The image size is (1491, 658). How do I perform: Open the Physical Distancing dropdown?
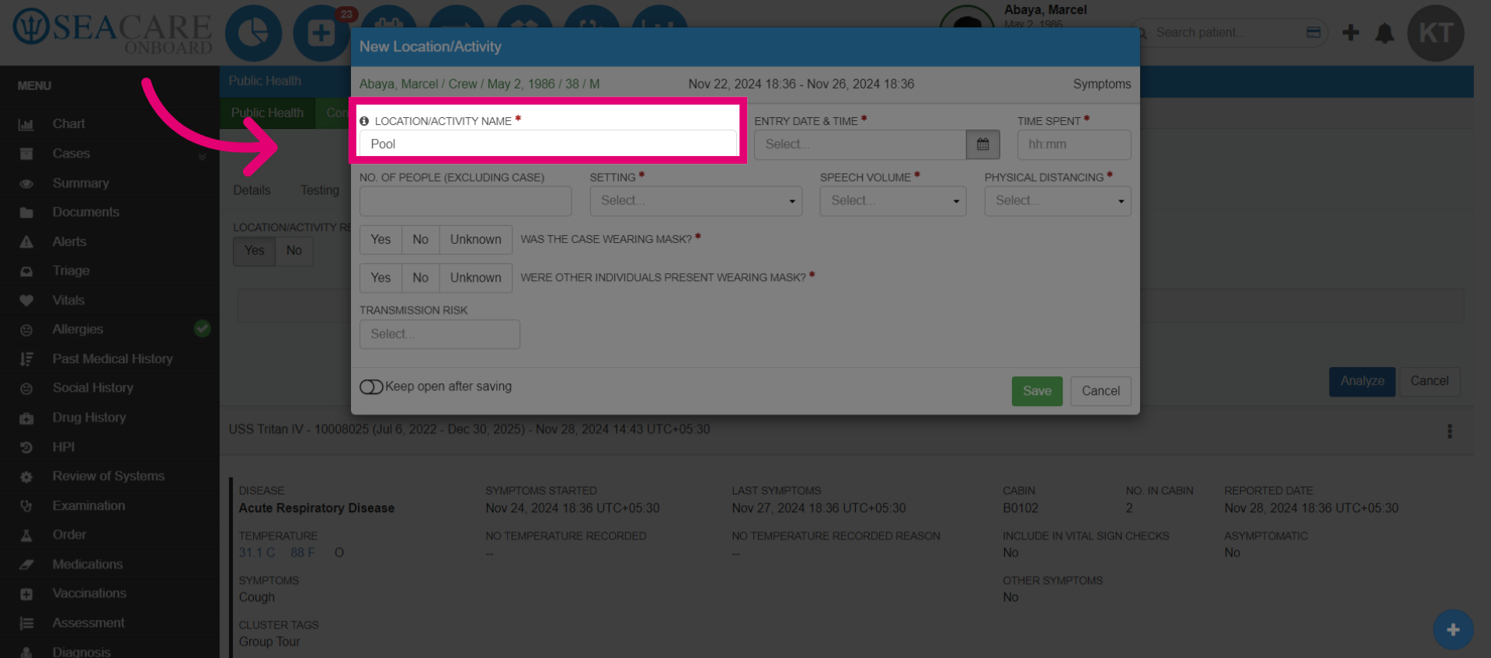tap(1058, 201)
